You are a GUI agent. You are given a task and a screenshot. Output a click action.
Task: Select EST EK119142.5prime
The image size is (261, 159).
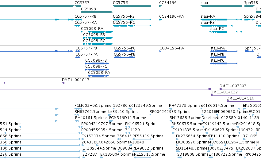click(x=219, y=124)
